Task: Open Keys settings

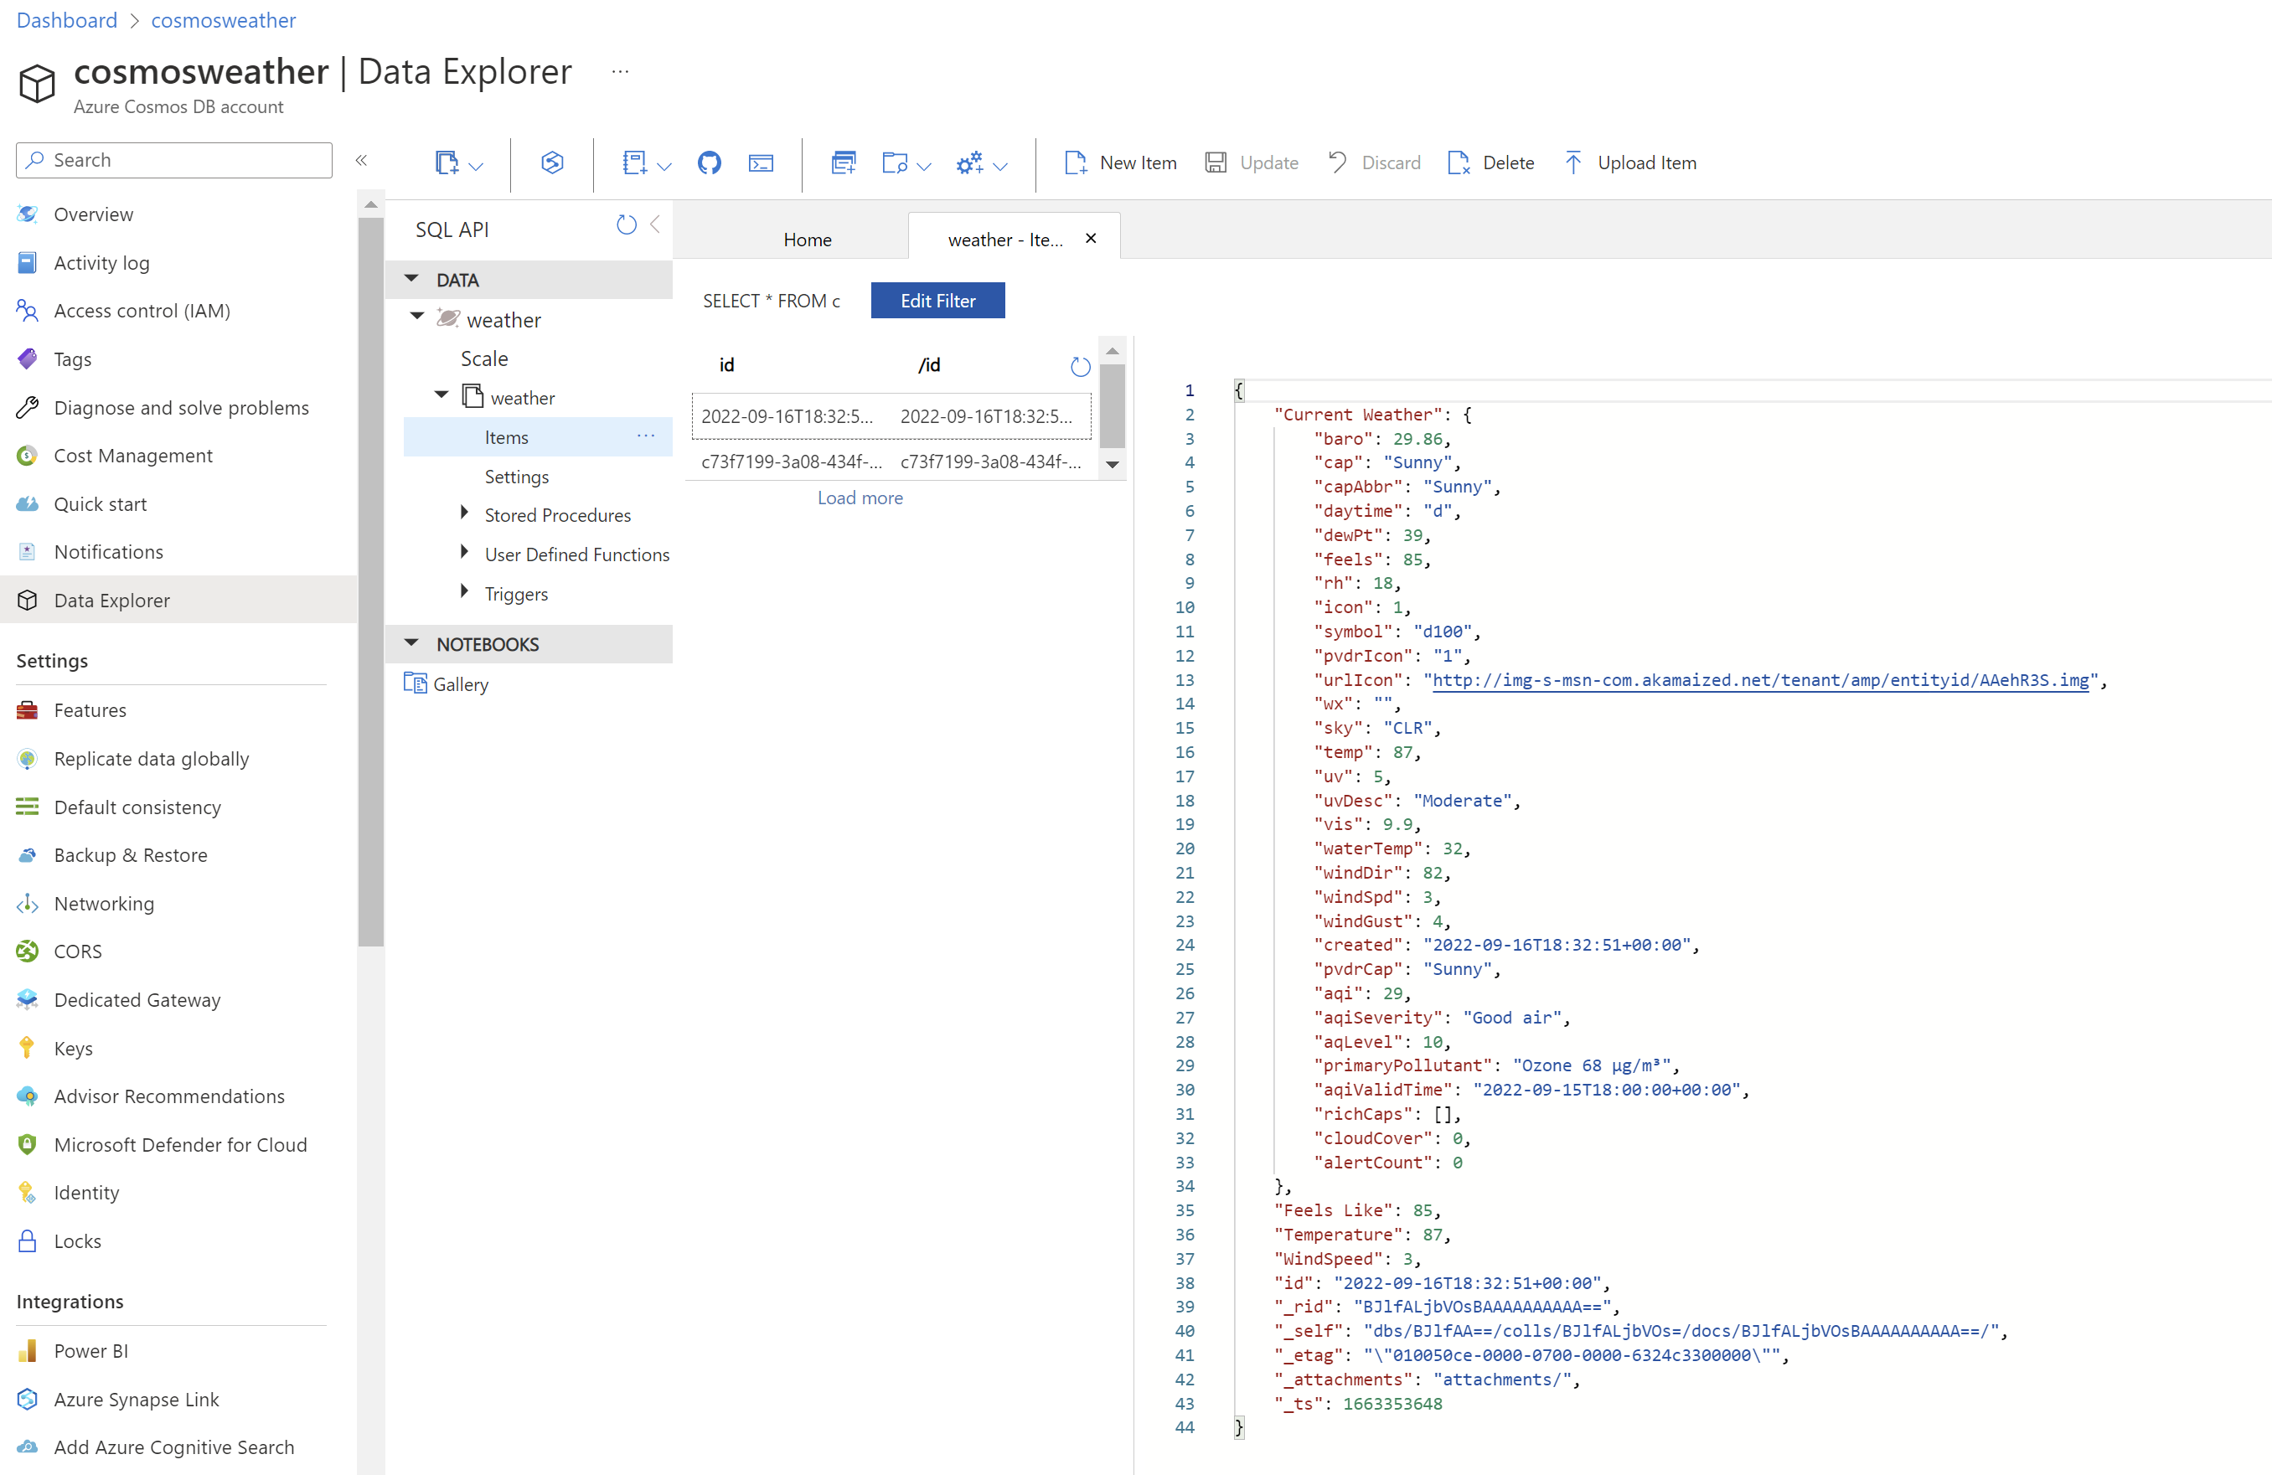Action: coord(73,1049)
